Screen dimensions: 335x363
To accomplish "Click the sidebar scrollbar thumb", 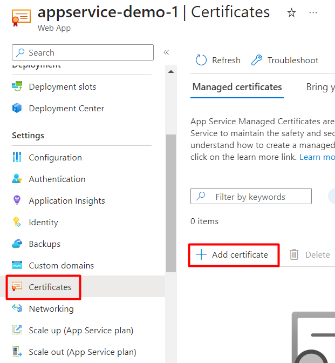I will pyautogui.click(x=171, y=203).
